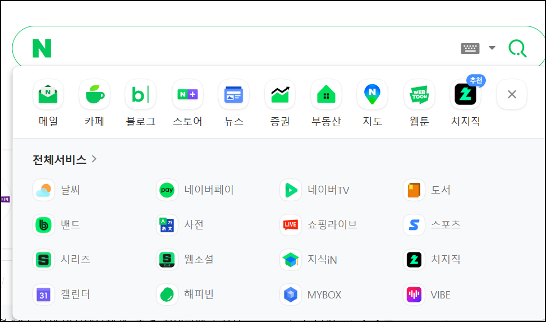Select the 웹소설 text label
Image resolution: width=546 pixels, height=322 pixels.
(x=199, y=259)
